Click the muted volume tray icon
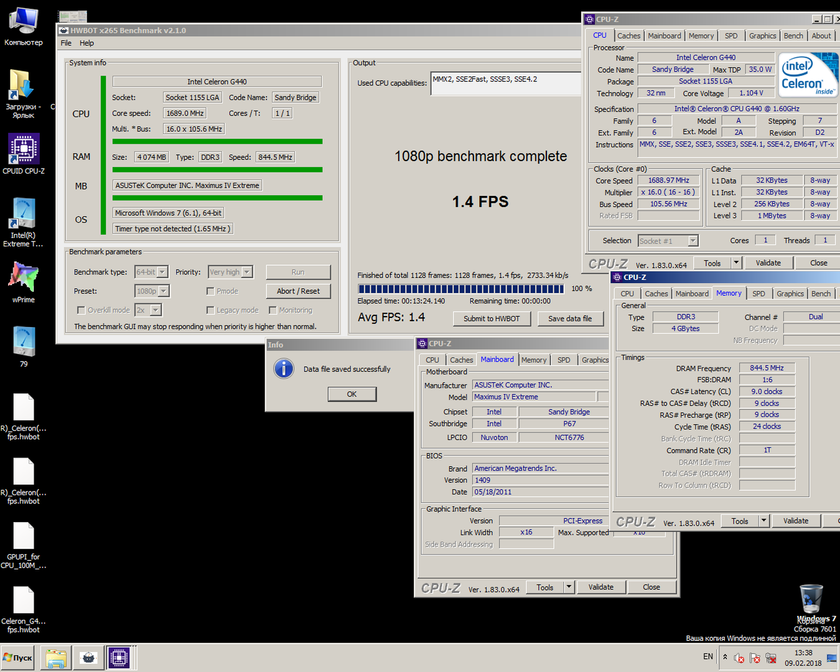Viewport: 840px width, 672px height. point(739,658)
